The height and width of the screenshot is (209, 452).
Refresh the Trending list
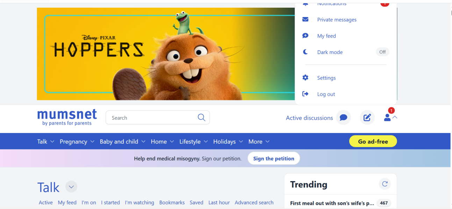385,184
